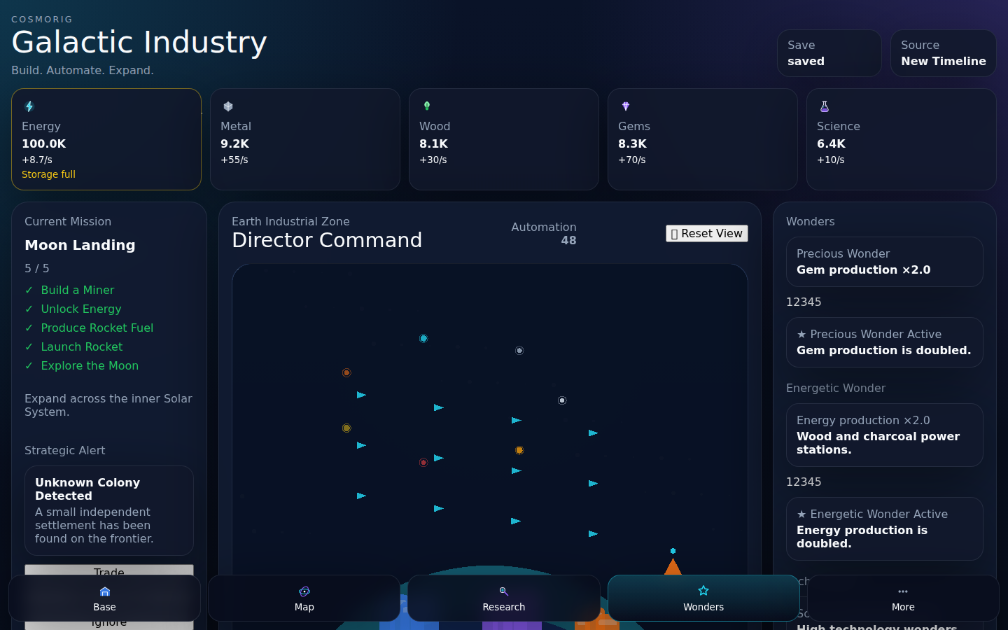Click the Wood tree icon
This screenshot has height=630, width=1008.
pos(427,106)
